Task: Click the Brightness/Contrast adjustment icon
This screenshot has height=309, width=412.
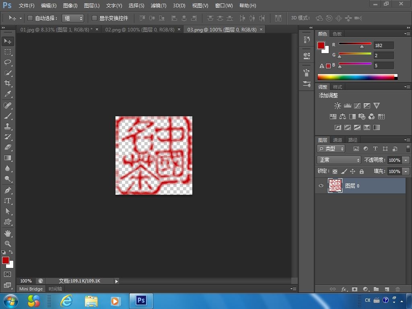Action: (x=338, y=106)
